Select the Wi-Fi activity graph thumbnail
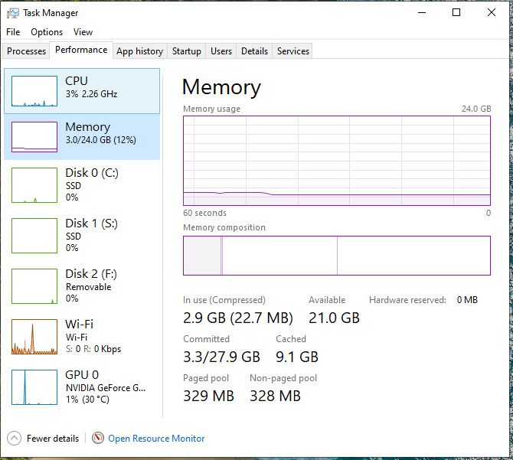The height and width of the screenshot is (460, 513). 34,337
